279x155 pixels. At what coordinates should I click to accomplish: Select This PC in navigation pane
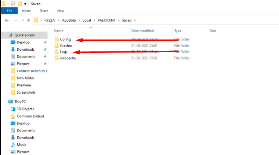(20, 102)
